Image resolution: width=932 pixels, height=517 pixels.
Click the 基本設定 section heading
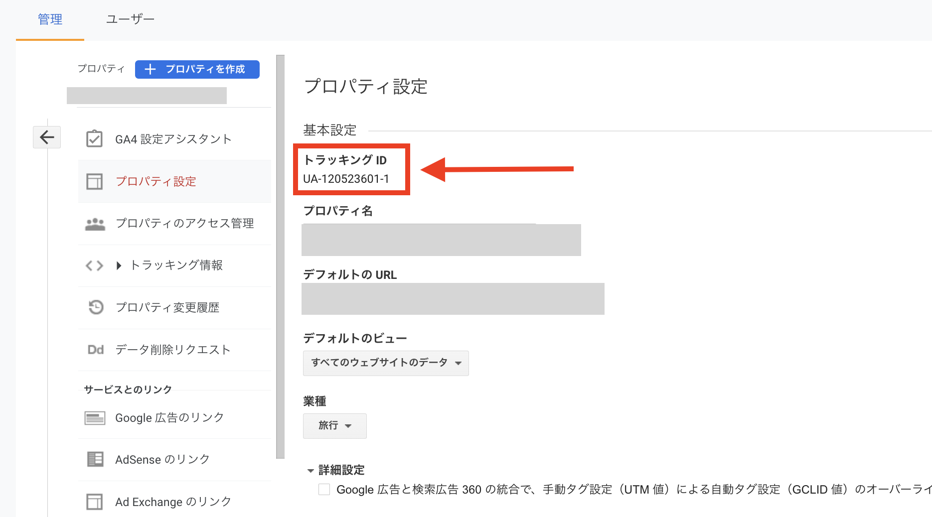tap(330, 130)
